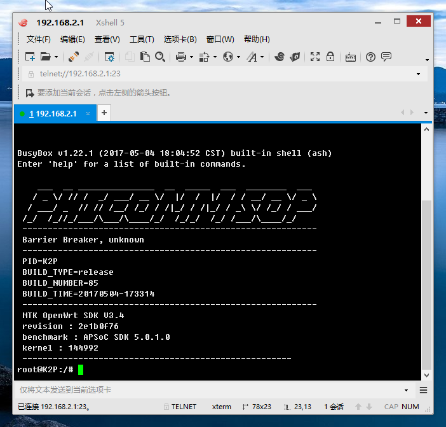Open dropdown arrow next to Open folder icon

56,57
